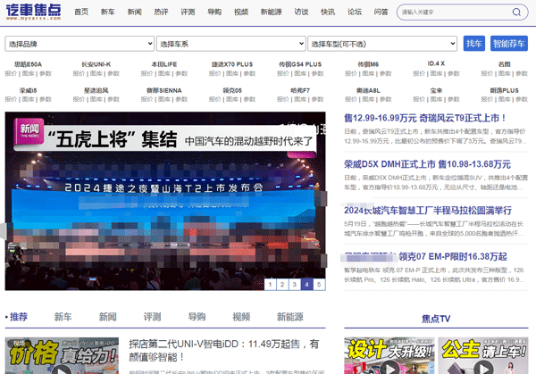Open the ID.4 X car link
The height and width of the screenshot is (374, 536).
pos(436,63)
